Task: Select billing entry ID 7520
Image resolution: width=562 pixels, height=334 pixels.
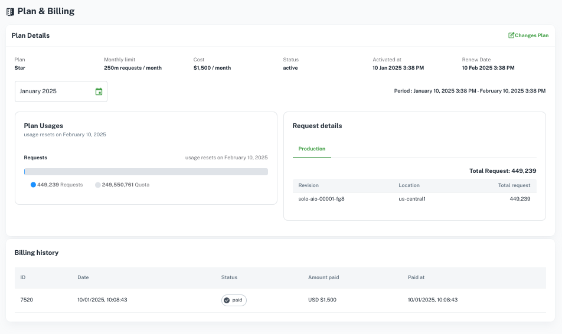Action: 27,300
